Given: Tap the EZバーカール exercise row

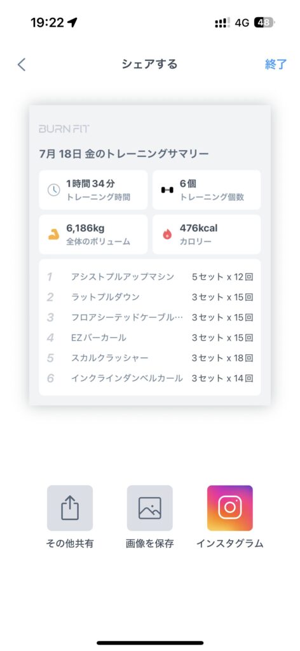Looking at the screenshot, I should (x=150, y=338).
